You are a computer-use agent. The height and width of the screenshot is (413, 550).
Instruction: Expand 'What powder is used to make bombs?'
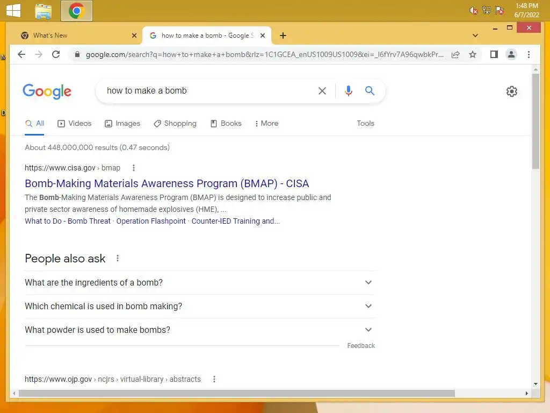pyautogui.click(x=200, y=330)
